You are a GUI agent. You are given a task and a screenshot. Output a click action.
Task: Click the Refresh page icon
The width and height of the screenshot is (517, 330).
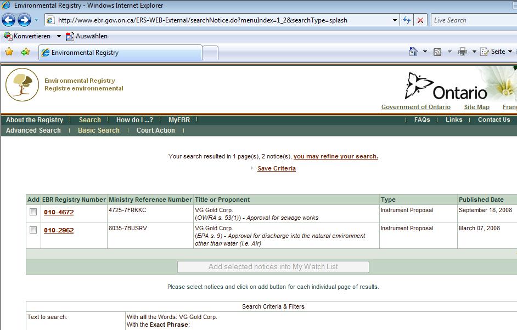click(407, 20)
